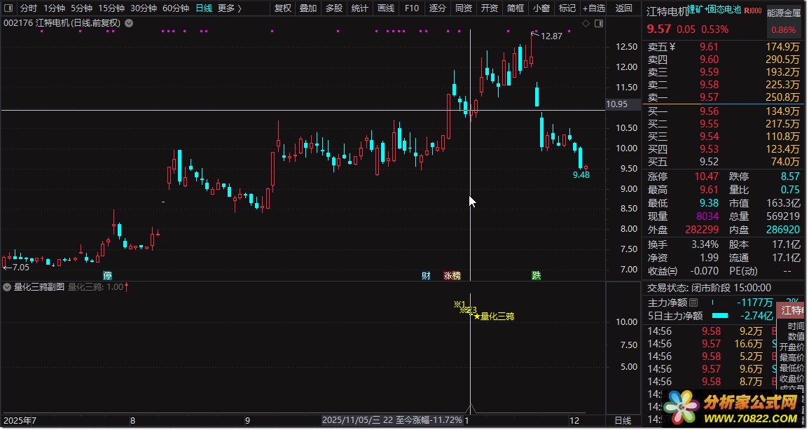The width and height of the screenshot is (809, 430).
Task: Click the 涨榜 marker on the chart
Action: (x=452, y=275)
